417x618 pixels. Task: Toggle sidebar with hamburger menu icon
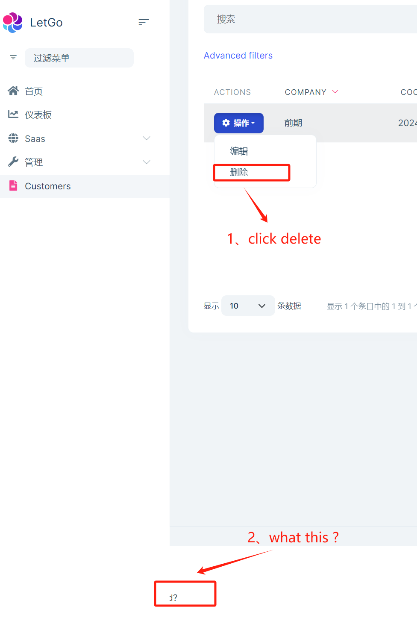[x=144, y=22]
